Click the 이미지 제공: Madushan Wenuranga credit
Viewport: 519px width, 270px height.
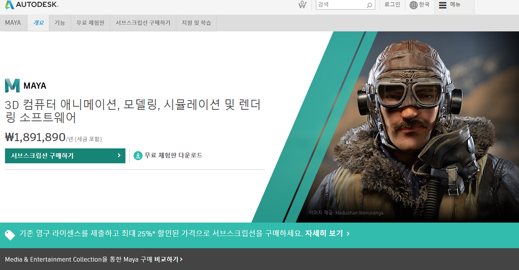[346, 213]
